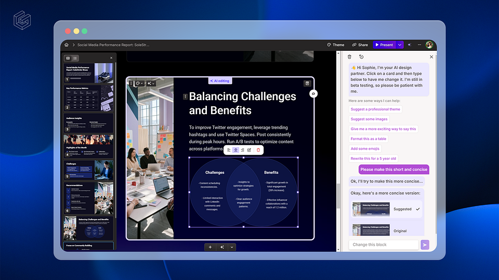499x280 pixels.
Task: Select slide 3 Audience Insights thumbnail
Action: click(88, 123)
